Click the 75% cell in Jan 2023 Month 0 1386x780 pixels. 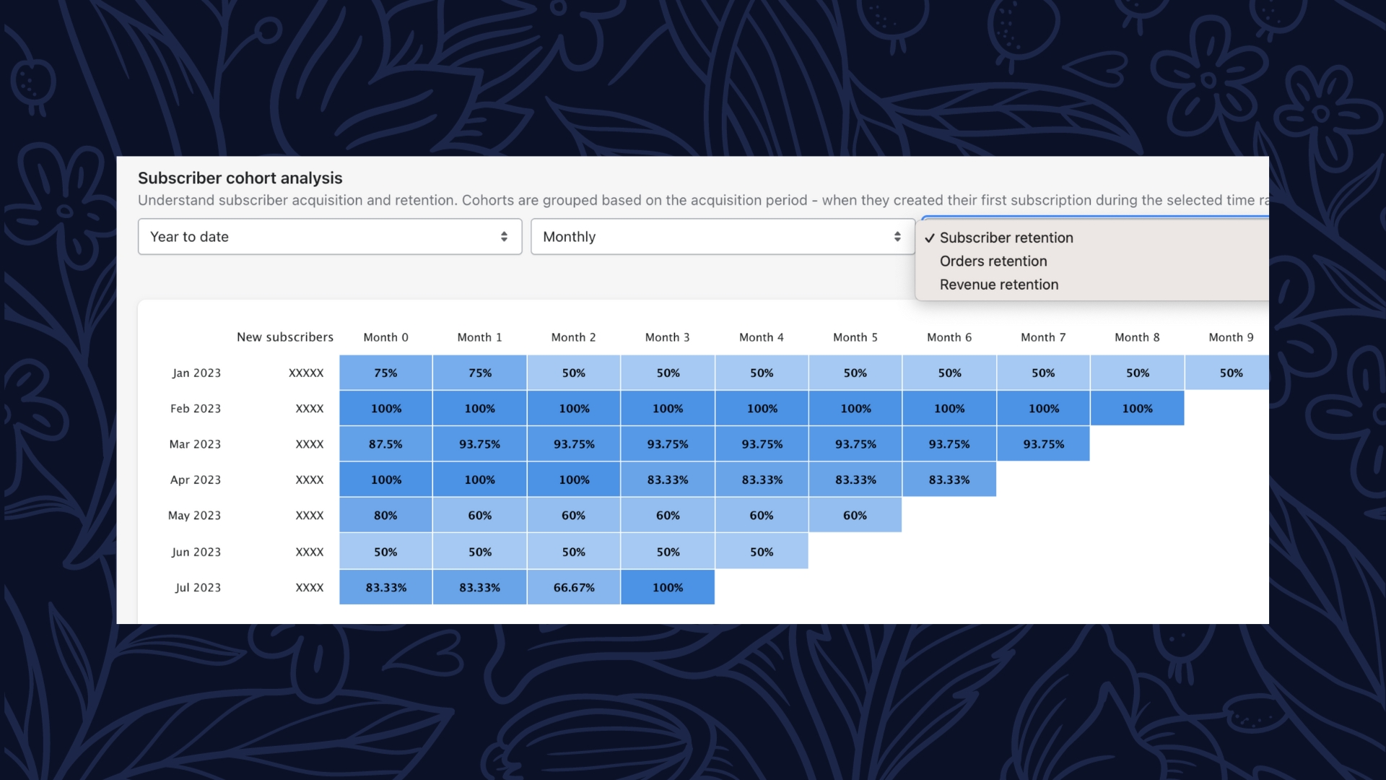click(x=385, y=373)
